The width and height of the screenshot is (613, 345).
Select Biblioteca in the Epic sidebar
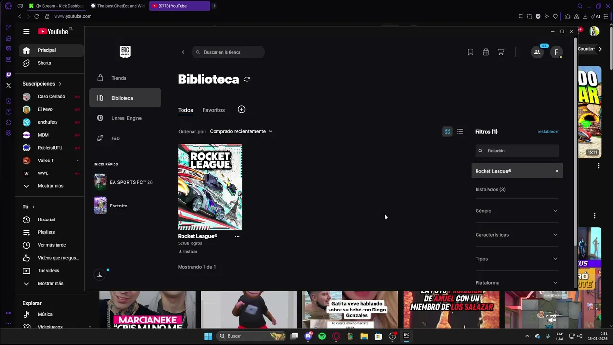coord(125,98)
